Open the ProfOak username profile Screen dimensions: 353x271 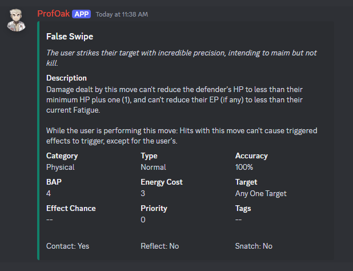pyautogui.click(x=54, y=13)
